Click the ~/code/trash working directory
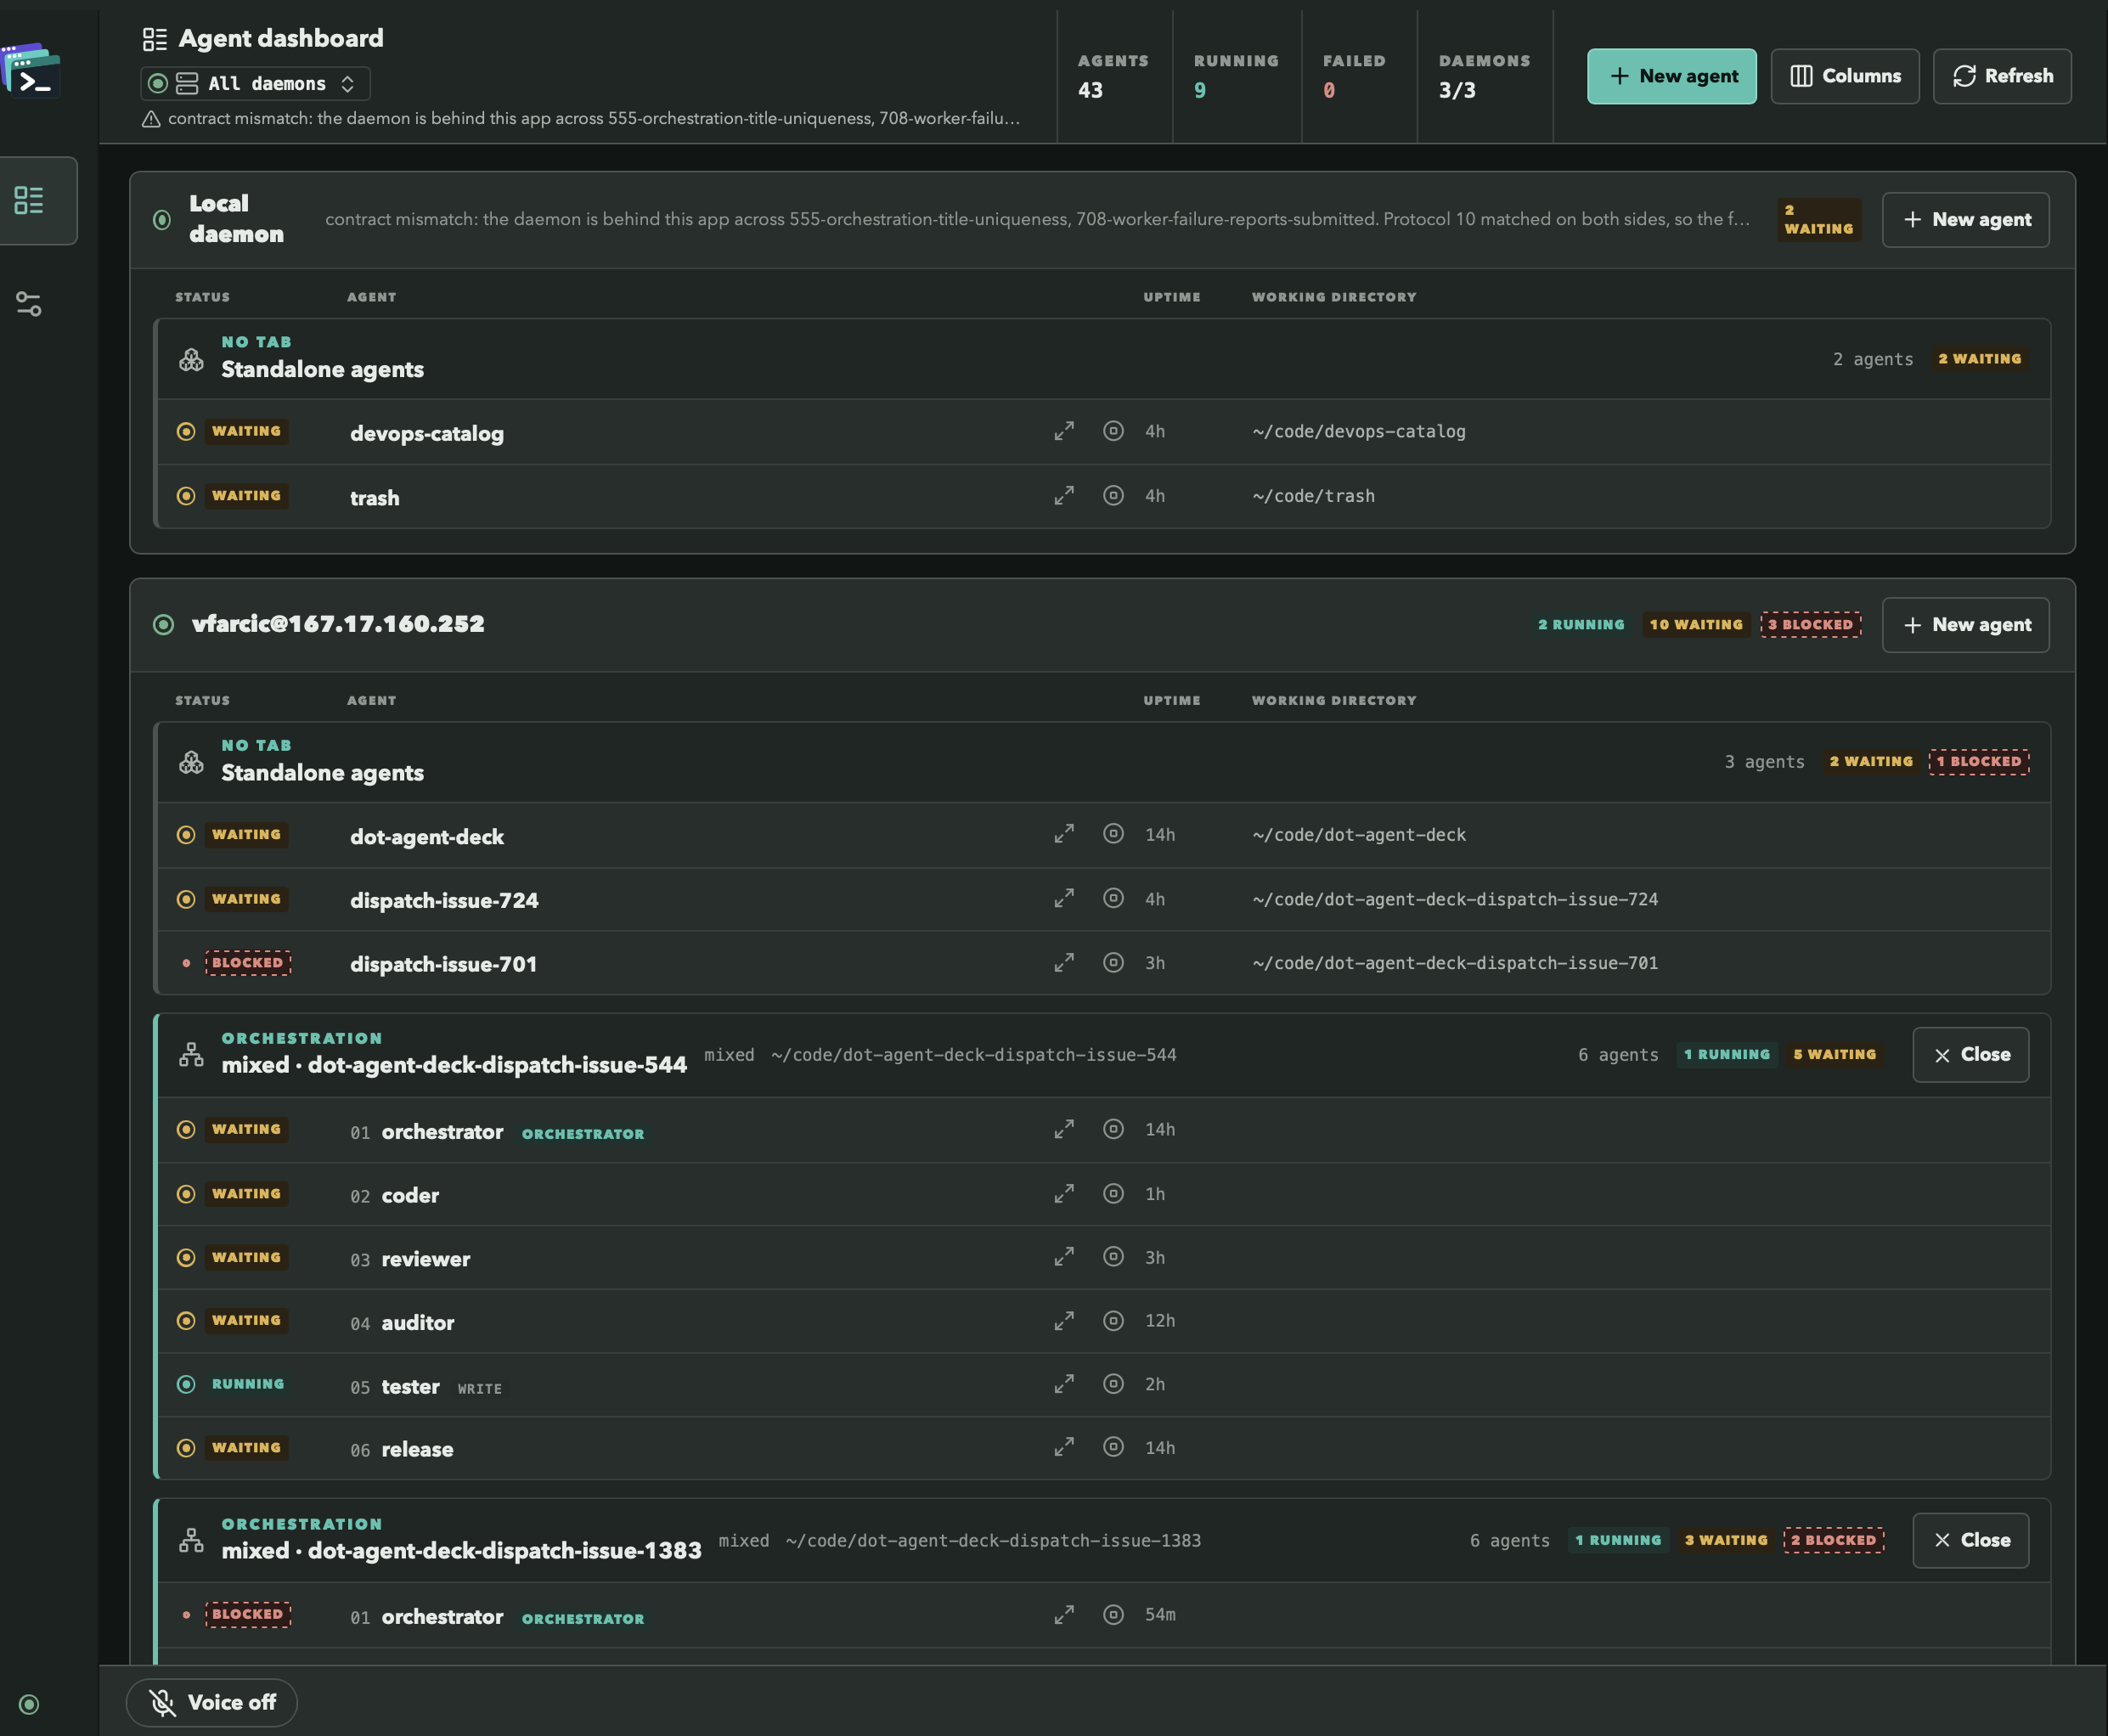The image size is (2108, 1736). pyautogui.click(x=1313, y=496)
